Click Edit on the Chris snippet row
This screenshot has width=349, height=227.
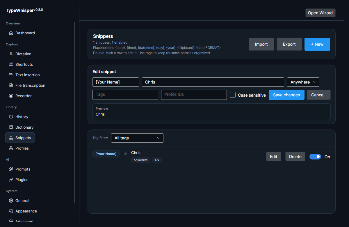coord(274,157)
